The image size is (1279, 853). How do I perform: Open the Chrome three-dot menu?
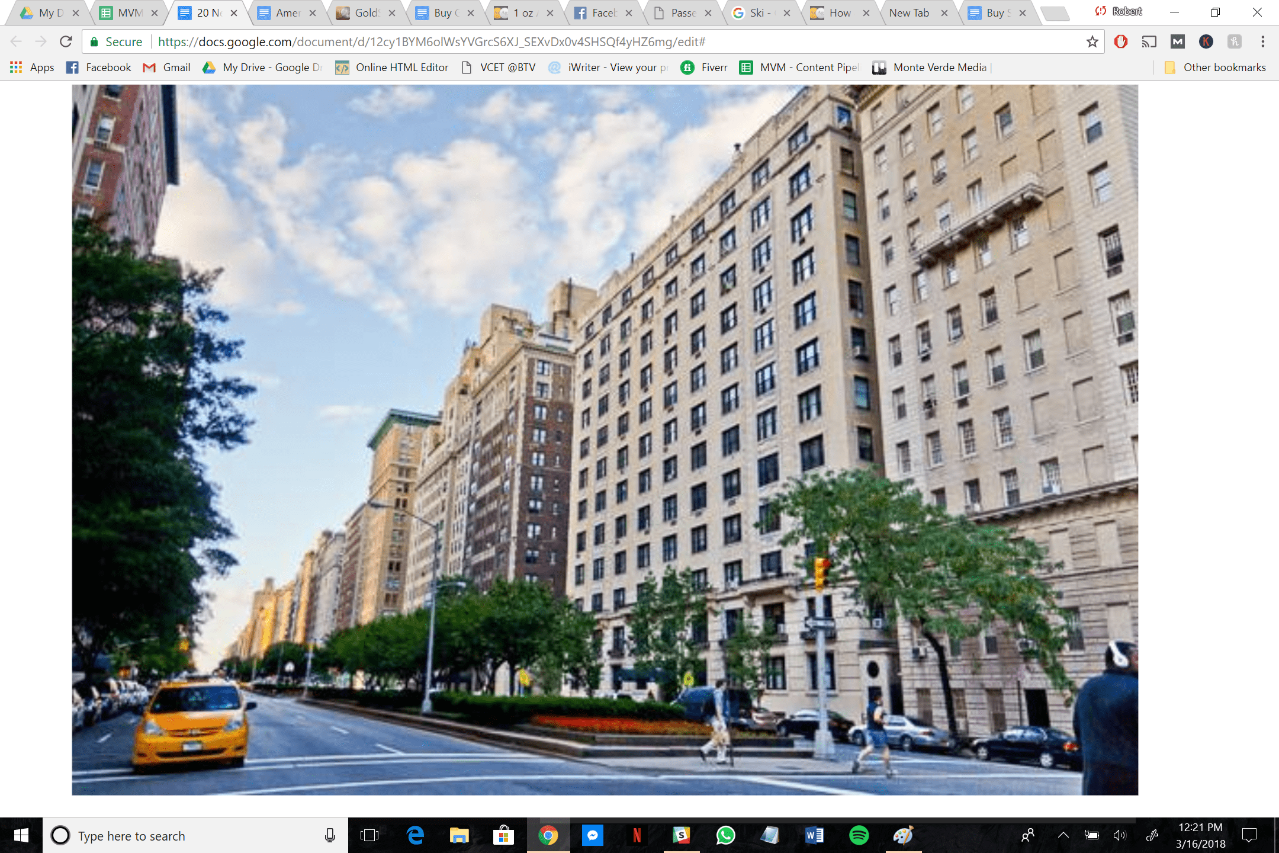coord(1262,41)
